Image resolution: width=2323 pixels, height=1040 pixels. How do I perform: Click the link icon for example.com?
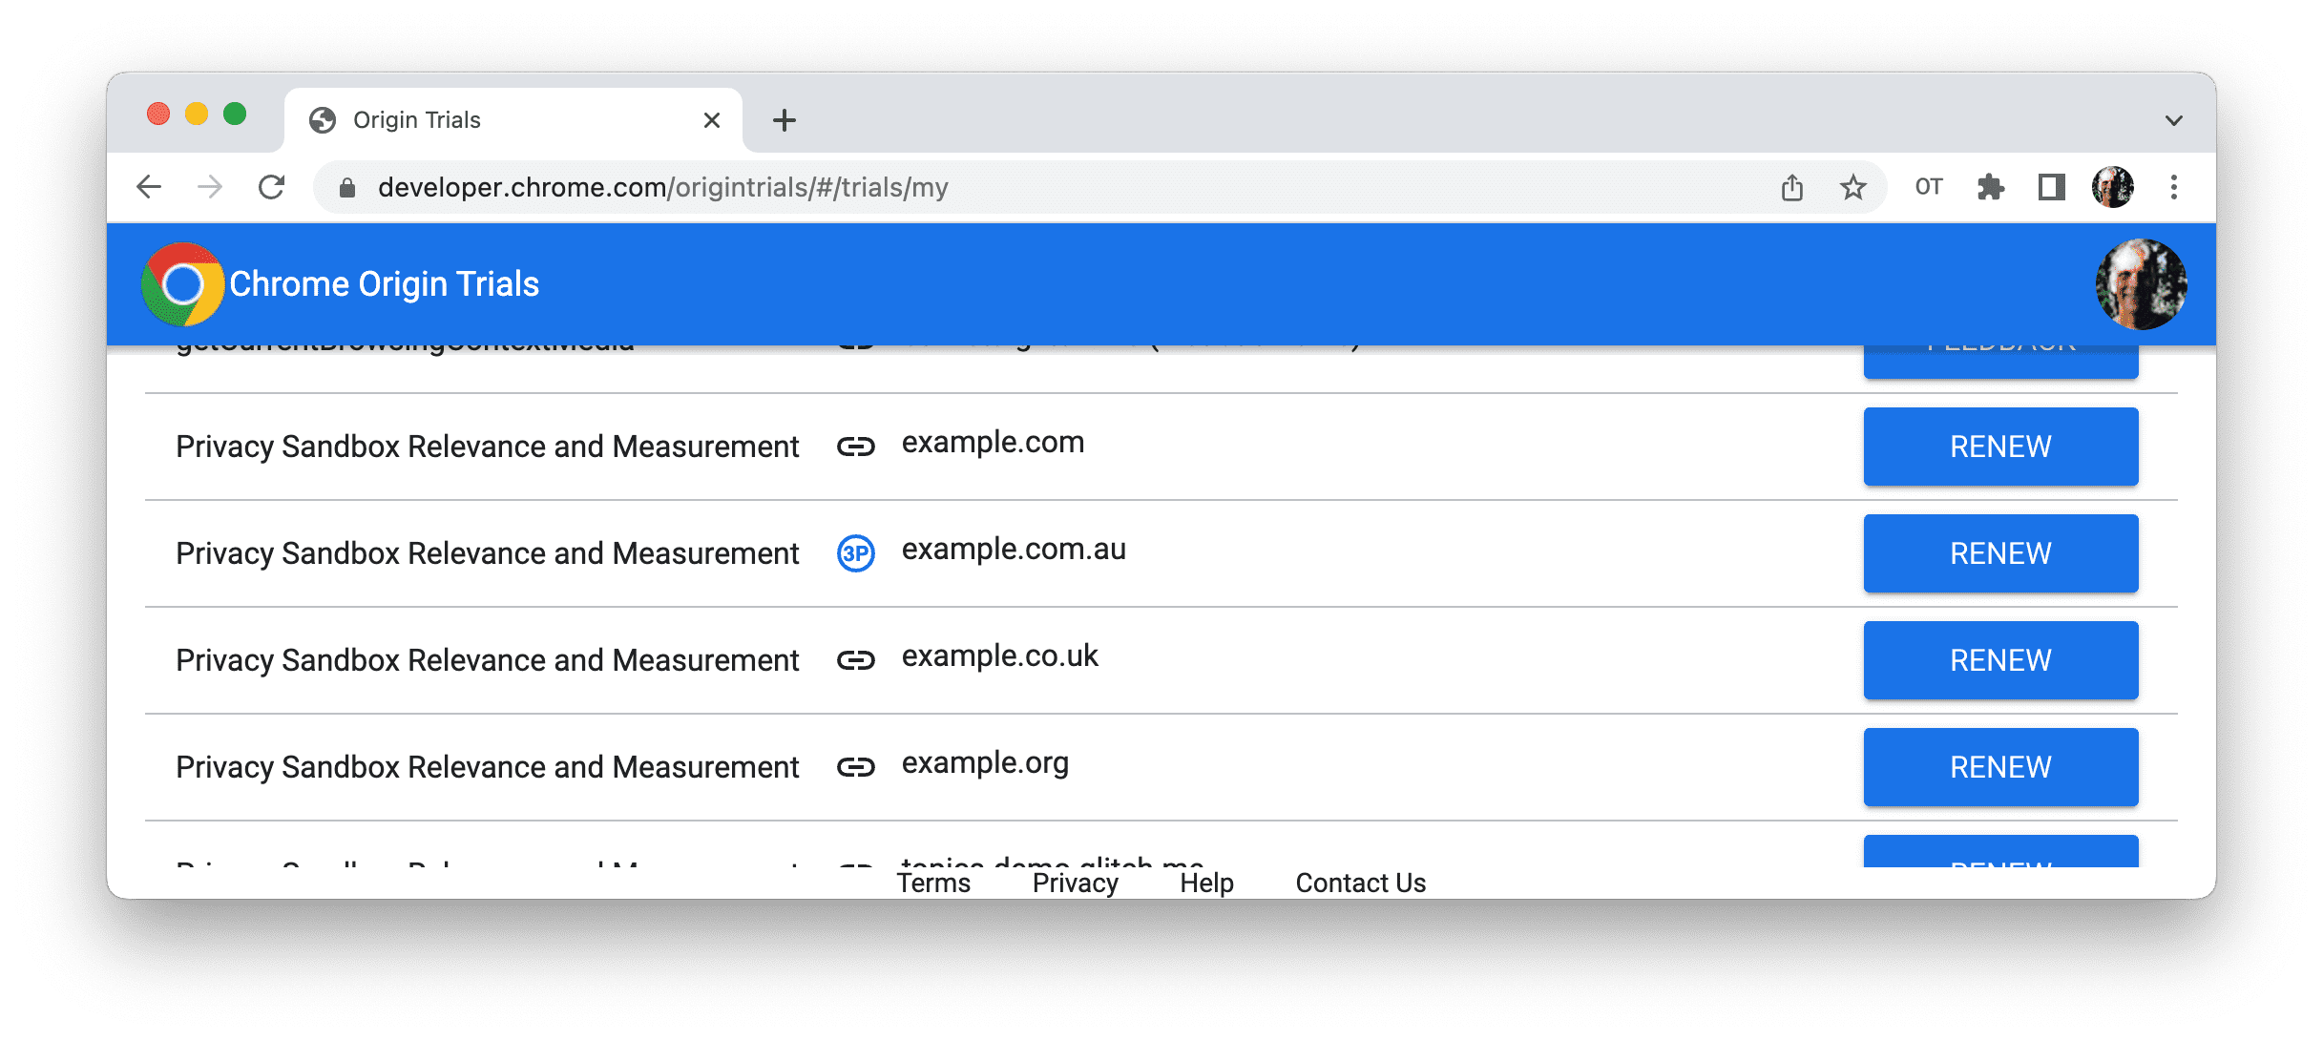tap(855, 446)
